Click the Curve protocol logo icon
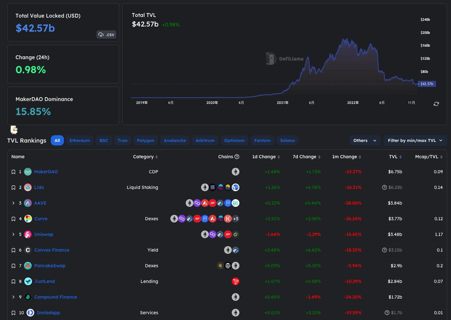451x320 pixels. click(28, 219)
